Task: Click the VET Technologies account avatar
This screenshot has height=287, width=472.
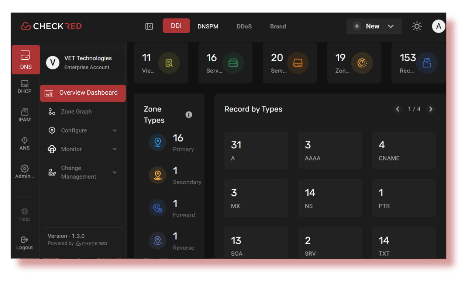Action: [53, 63]
